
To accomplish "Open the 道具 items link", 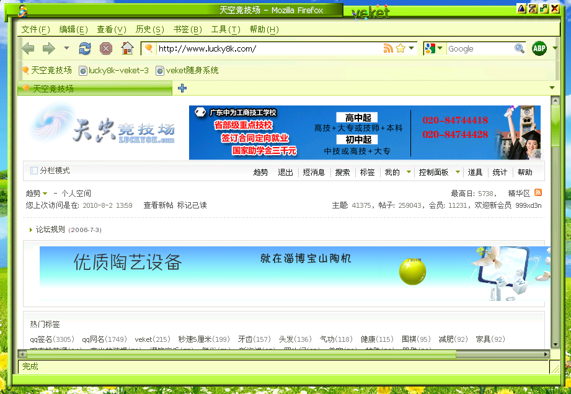I will tap(475, 172).
